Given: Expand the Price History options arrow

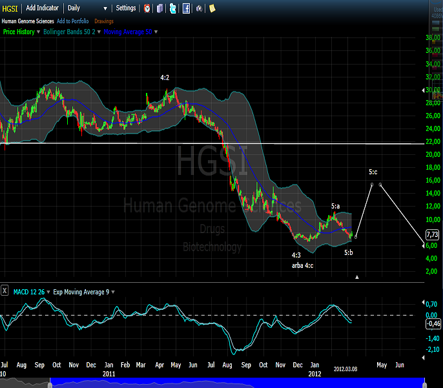Looking at the screenshot, I should pos(39,32).
